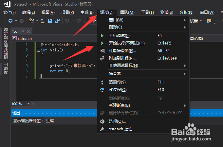Open the 服务器资源管理器 side tab
Image resolution: width=223 pixels, height=147 pixels.
coord(6,43)
